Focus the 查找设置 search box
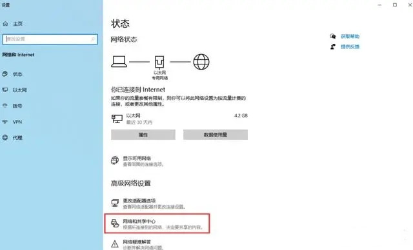 click(50, 39)
